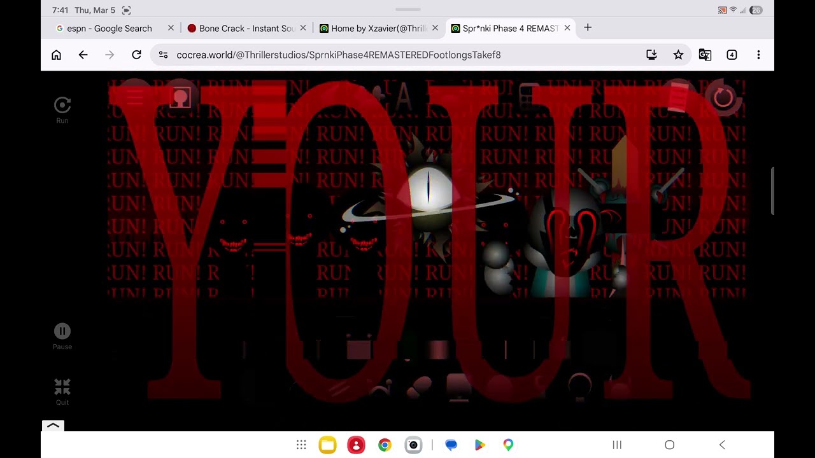
Task: Open Chrome three-dot menu
Action: coord(758,55)
